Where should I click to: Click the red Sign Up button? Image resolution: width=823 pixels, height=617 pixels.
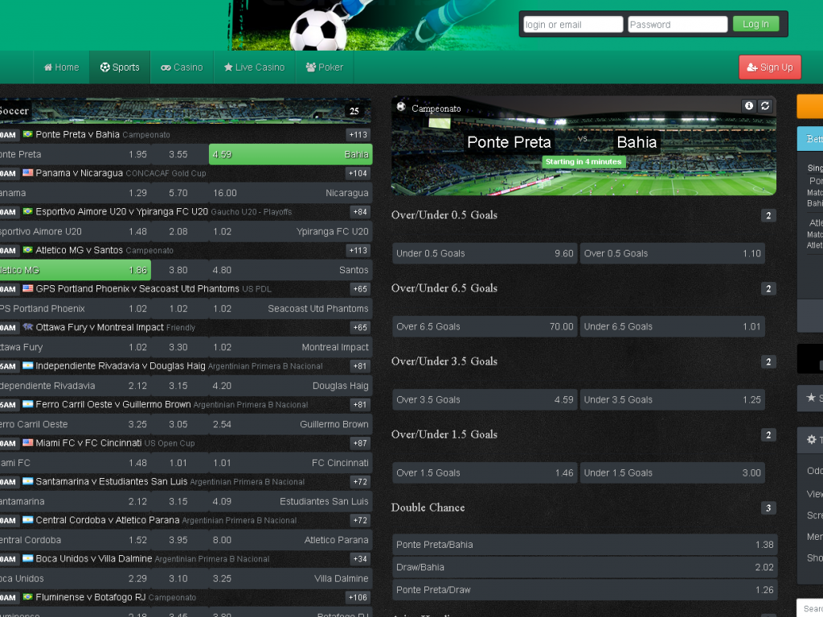tap(770, 67)
